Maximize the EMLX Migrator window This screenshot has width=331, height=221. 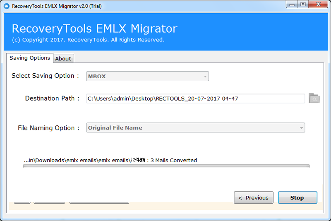303,4
